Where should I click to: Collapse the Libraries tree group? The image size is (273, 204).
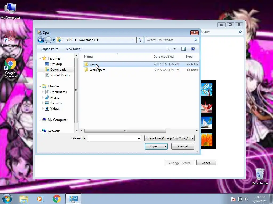point(41,86)
